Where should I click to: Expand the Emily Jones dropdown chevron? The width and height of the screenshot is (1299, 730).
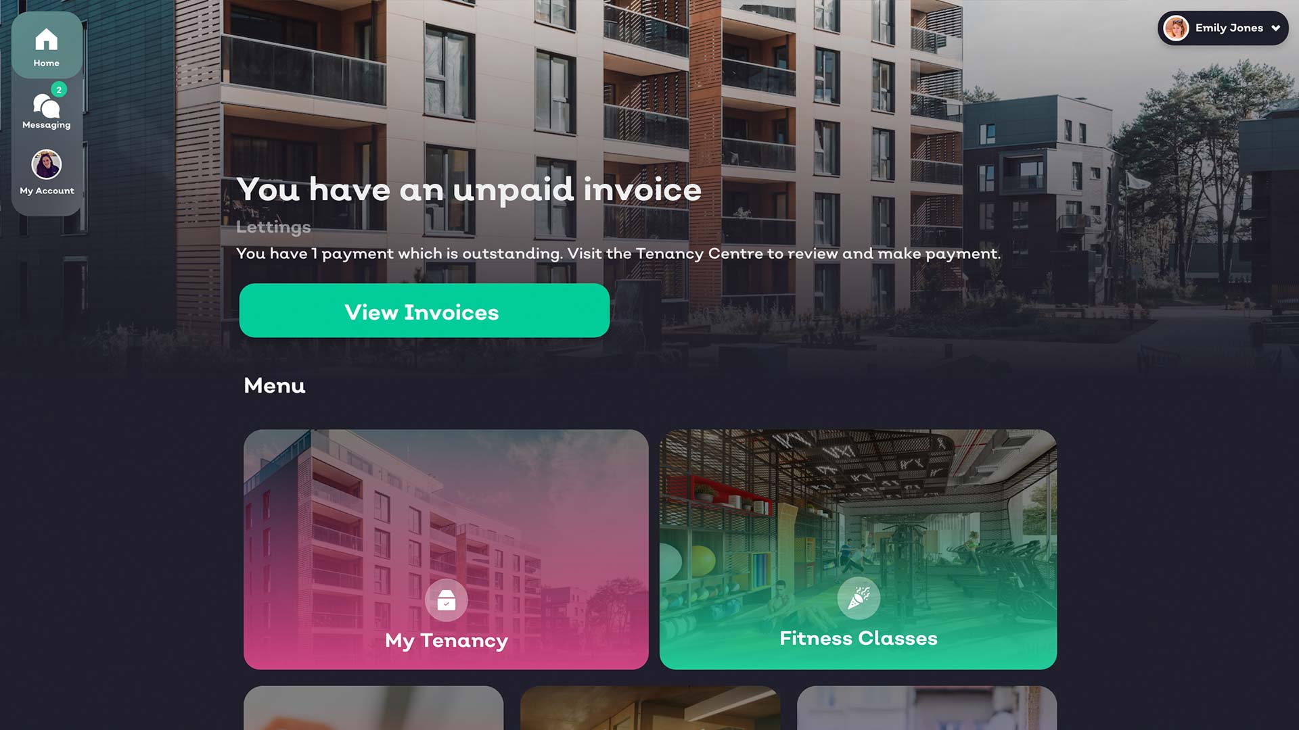(1275, 28)
